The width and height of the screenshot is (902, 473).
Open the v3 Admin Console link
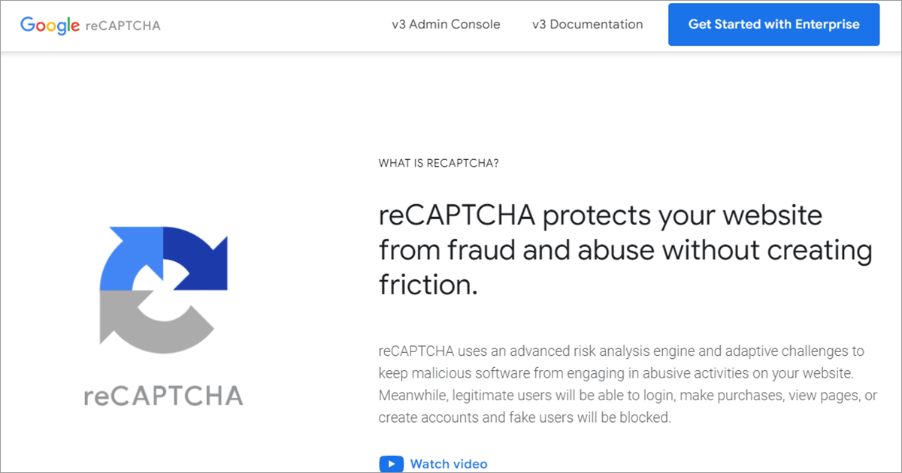point(446,24)
